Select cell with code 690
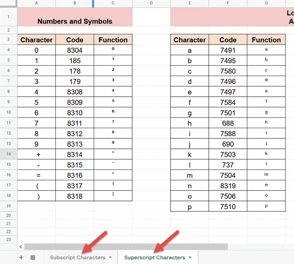Viewport: 294px width, 264px height. [x=228, y=144]
